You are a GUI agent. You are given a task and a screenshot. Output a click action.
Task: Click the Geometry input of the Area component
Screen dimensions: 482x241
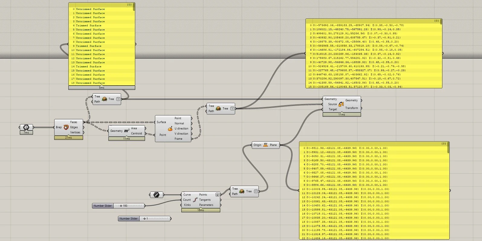tap(116, 131)
